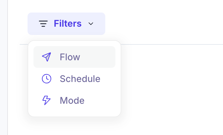
Task: Click the Filters button label
Action: point(68,24)
